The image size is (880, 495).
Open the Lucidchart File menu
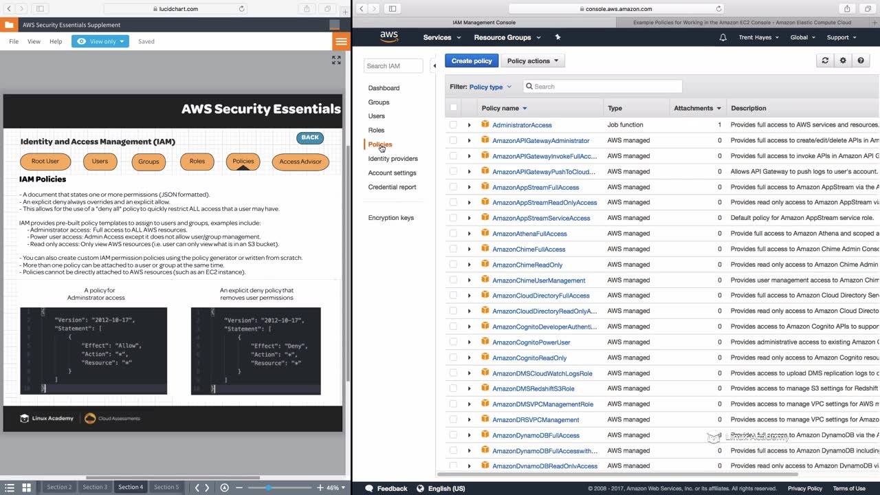(14, 41)
